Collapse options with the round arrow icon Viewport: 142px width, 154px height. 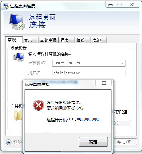[9, 142]
